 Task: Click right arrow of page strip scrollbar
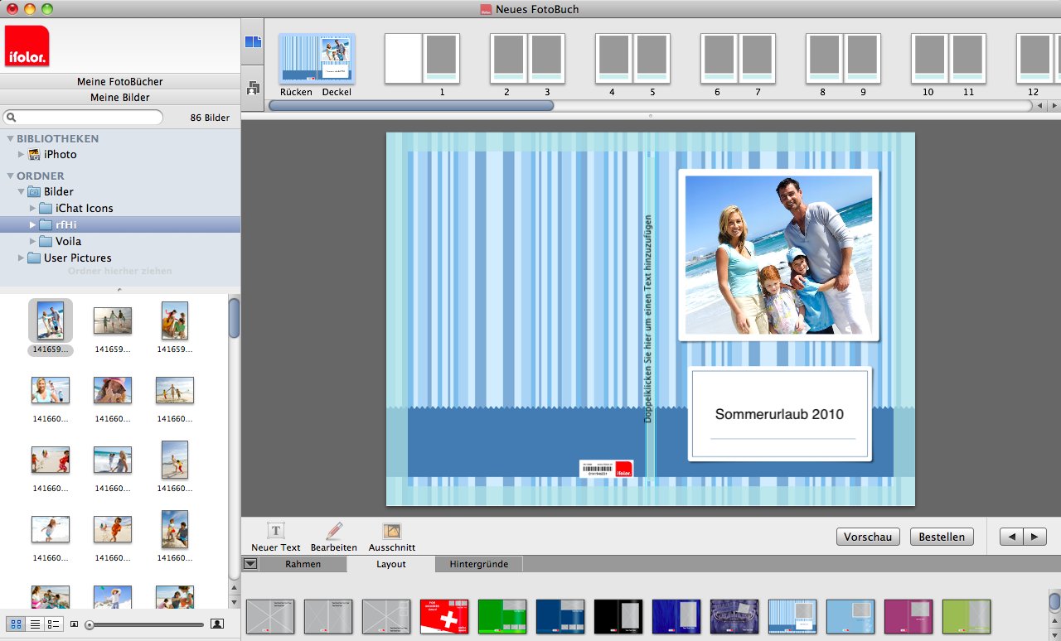point(1054,106)
